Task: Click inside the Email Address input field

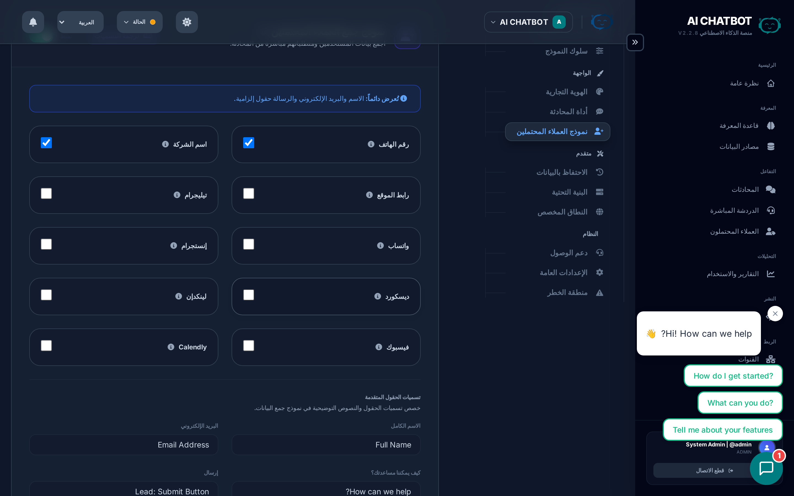Action: point(123,444)
